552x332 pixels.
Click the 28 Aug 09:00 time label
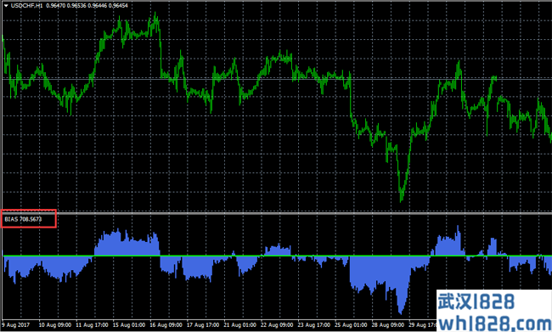387,324
